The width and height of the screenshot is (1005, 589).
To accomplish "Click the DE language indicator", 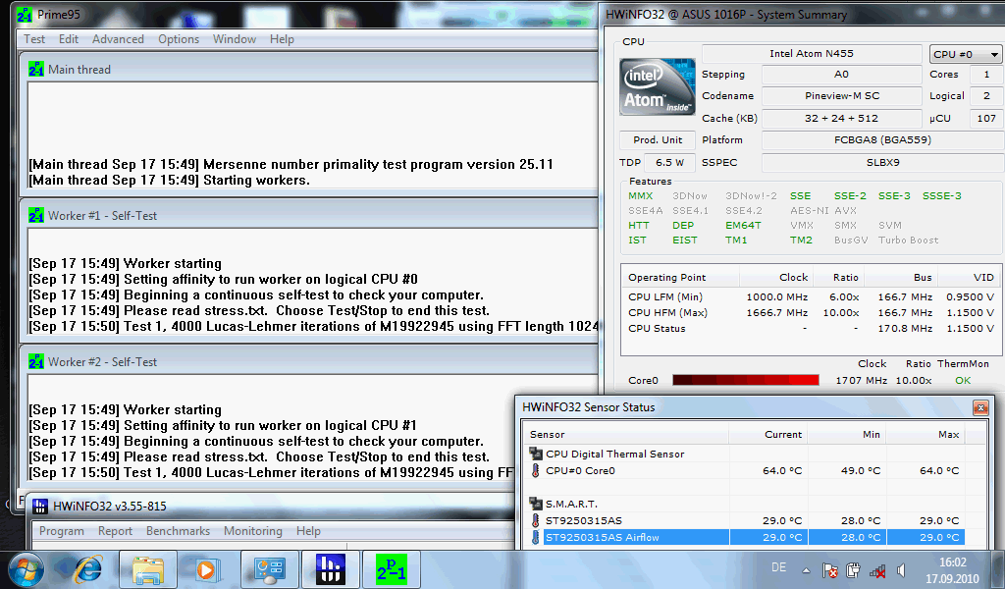I will [778, 567].
